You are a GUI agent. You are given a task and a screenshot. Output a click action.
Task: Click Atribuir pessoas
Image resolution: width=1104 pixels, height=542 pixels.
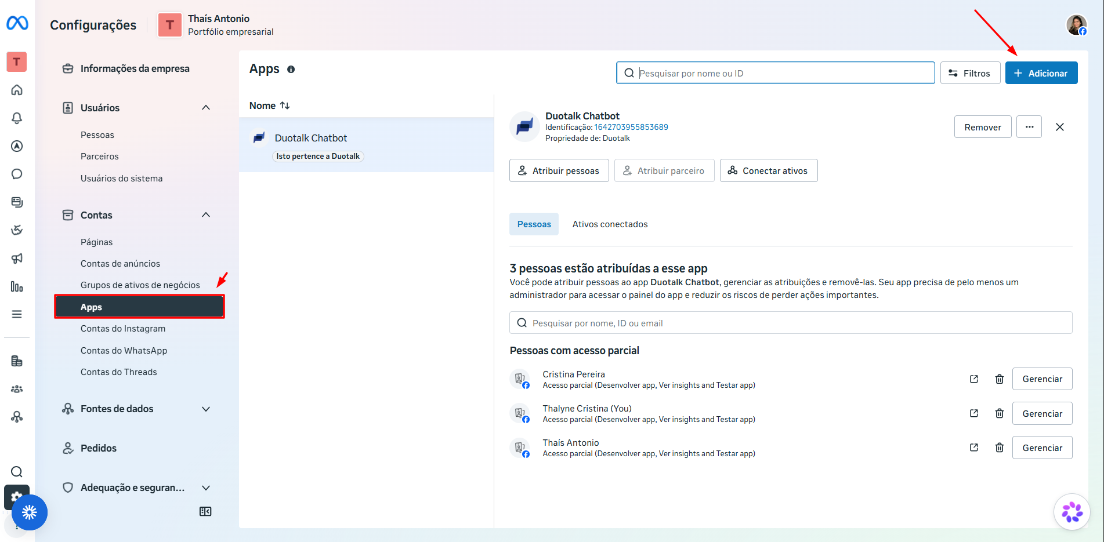coord(559,170)
